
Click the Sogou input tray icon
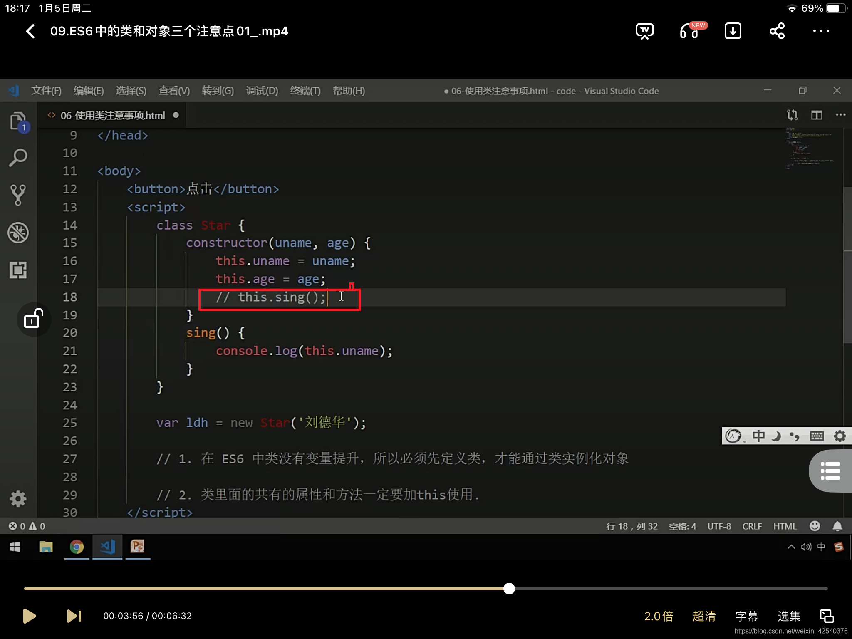click(x=839, y=547)
